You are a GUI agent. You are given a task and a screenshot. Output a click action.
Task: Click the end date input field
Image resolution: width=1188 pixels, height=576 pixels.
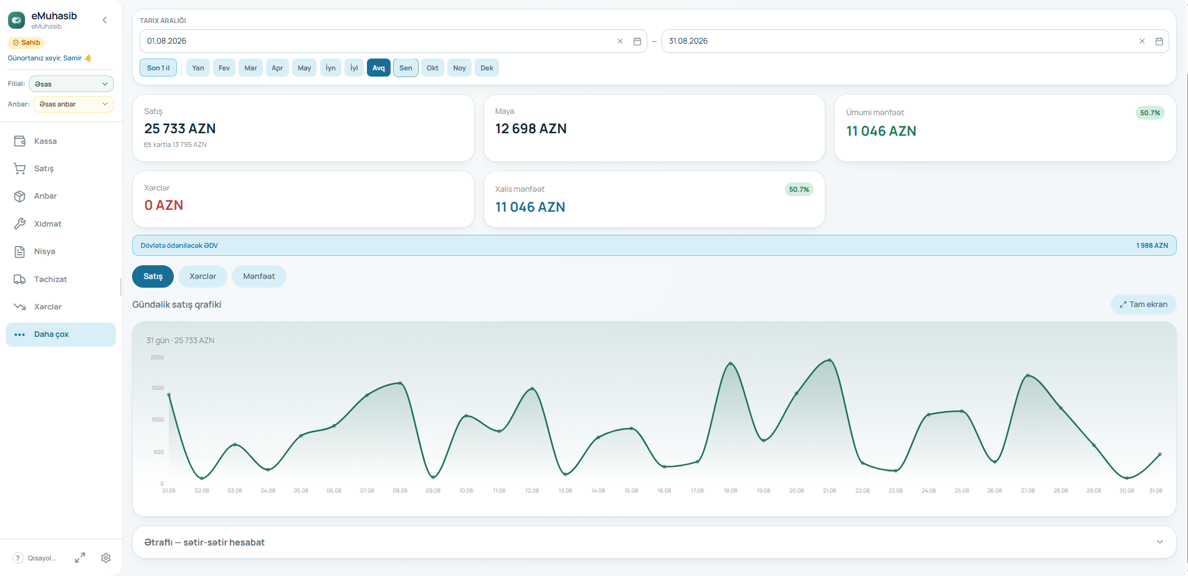click(915, 41)
